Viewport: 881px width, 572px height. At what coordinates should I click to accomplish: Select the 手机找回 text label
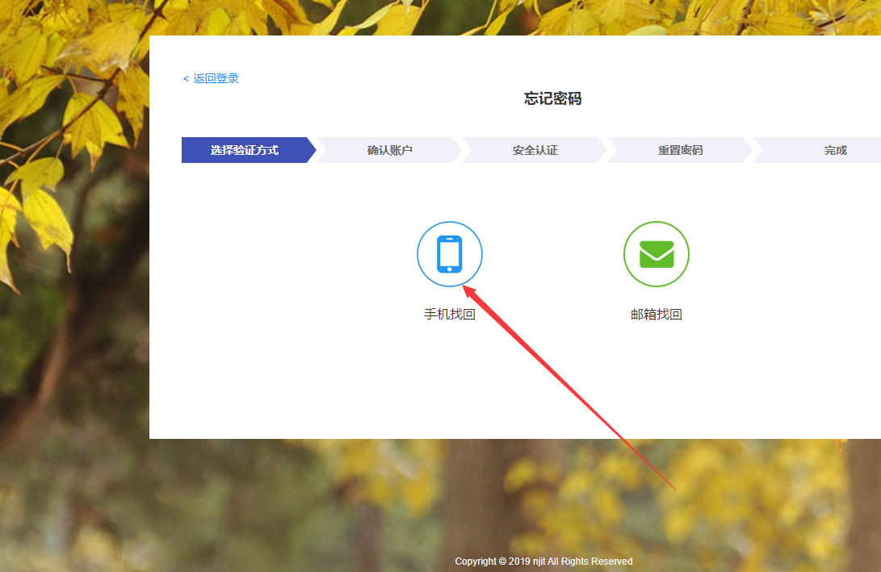pyautogui.click(x=450, y=315)
